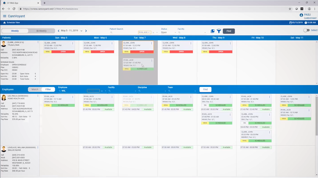The image size is (318, 178).
Task: Reload the browser page
Action: [14, 9]
